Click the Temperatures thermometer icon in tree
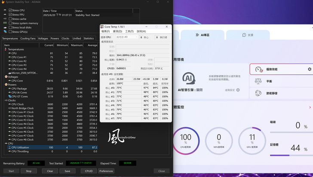This screenshot has width=313, height=177. (x=6, y=49)
